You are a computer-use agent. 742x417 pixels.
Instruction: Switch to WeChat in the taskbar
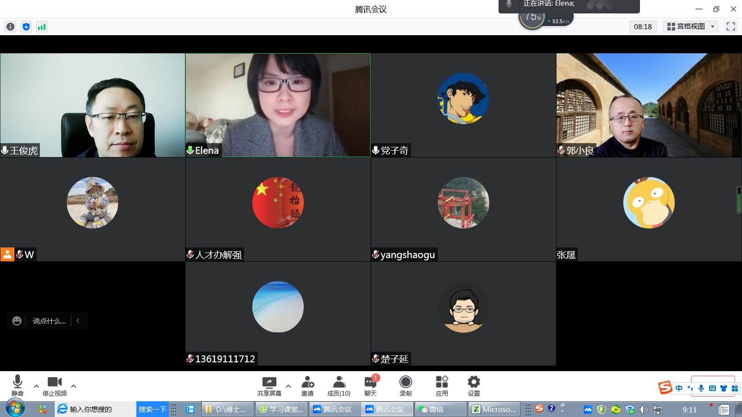click(x=441, y=409)
